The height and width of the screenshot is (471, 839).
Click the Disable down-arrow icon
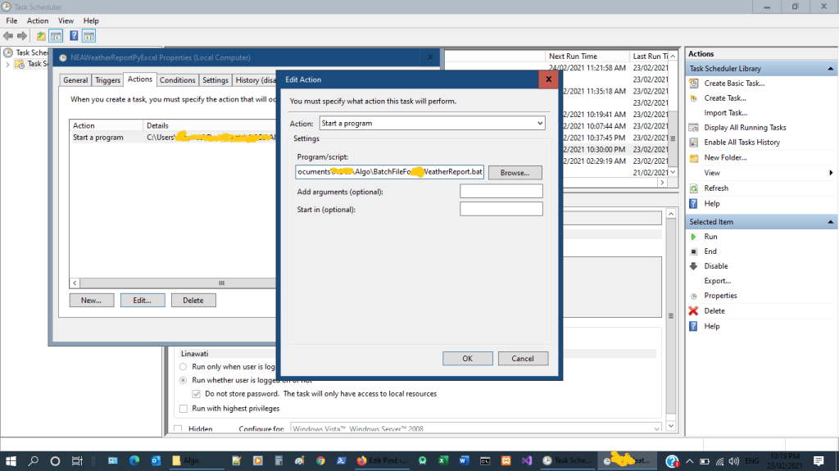tap(694, 266)
